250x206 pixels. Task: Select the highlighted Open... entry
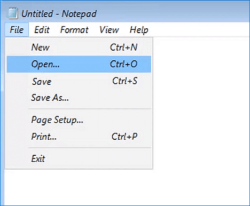click(x=79, y=64)
